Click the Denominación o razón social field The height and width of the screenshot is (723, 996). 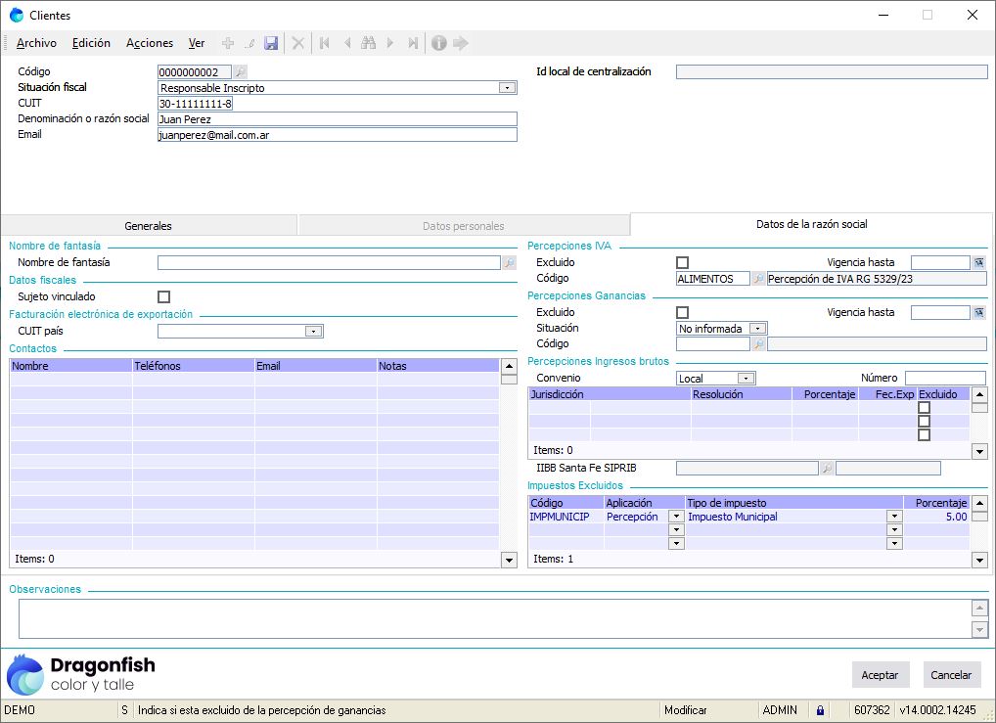(x=338, y=118)
